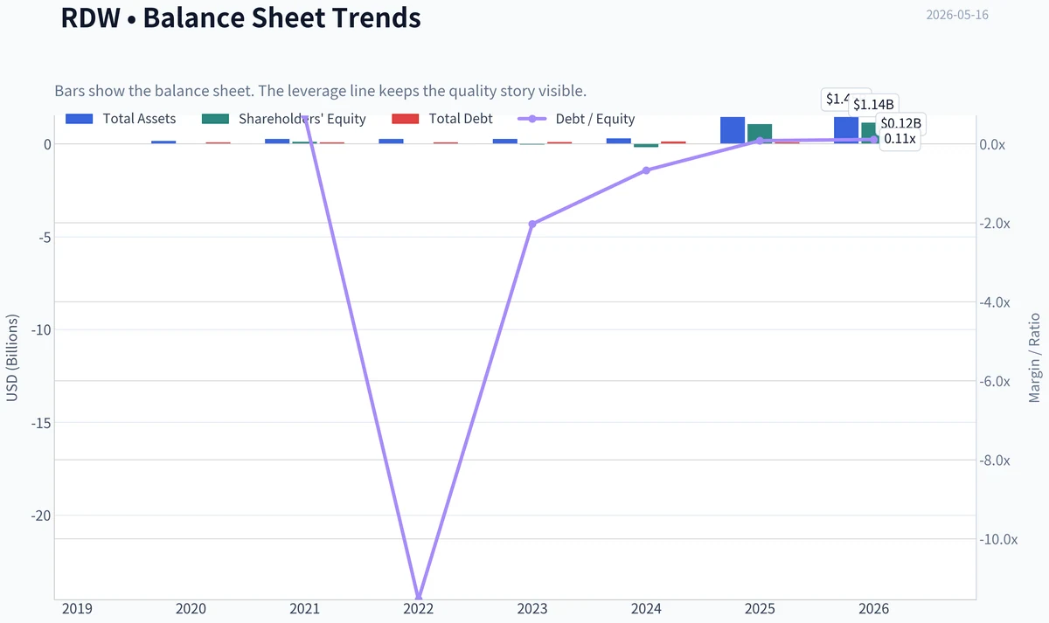Click the USD (Billions) axis title
Image resolution: width=1049 pixels, height=623 pixels.
(x=12, y=357)
